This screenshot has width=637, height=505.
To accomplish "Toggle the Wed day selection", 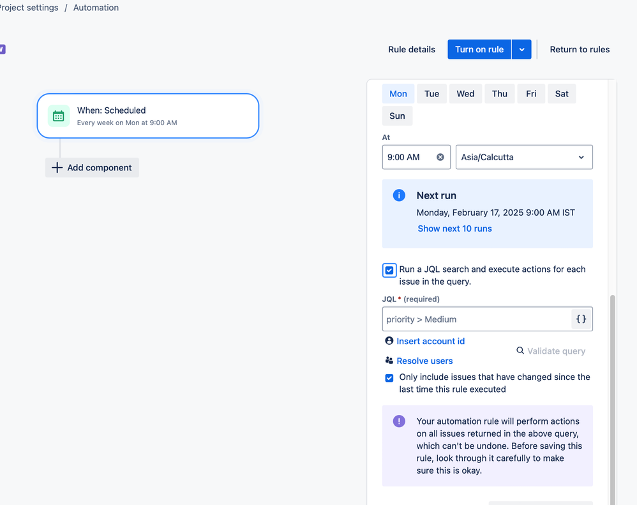I will tap(465, 94).
